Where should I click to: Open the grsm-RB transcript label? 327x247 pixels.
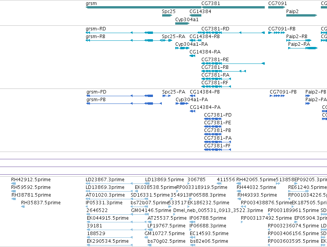click(96, 36)
